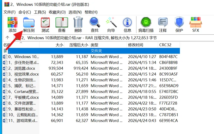Open the 帮助(H) menu

pos(91,12)
